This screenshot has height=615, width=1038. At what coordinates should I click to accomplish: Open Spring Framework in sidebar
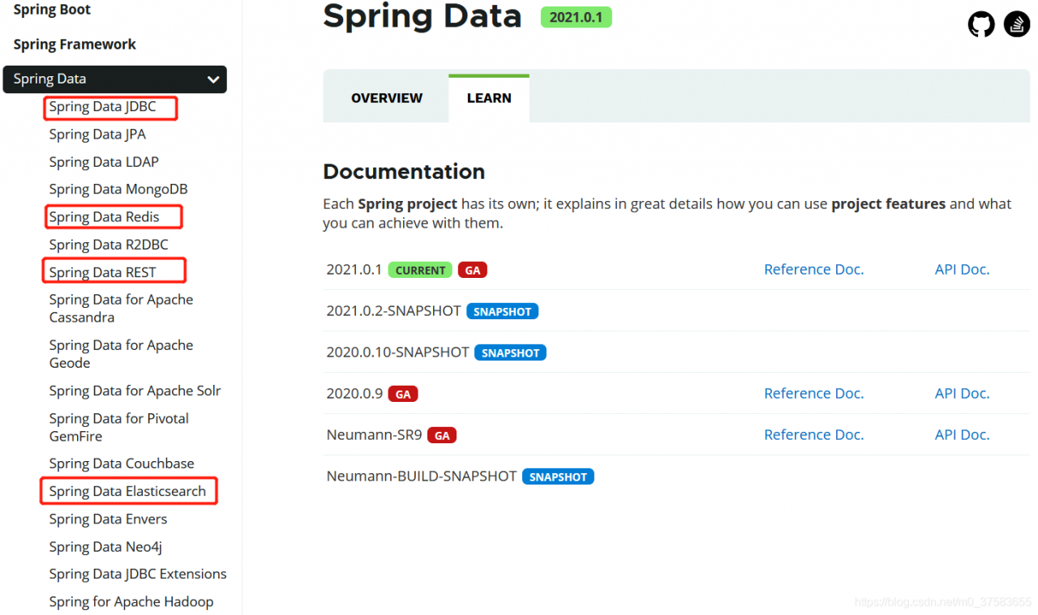pos(75,45)
